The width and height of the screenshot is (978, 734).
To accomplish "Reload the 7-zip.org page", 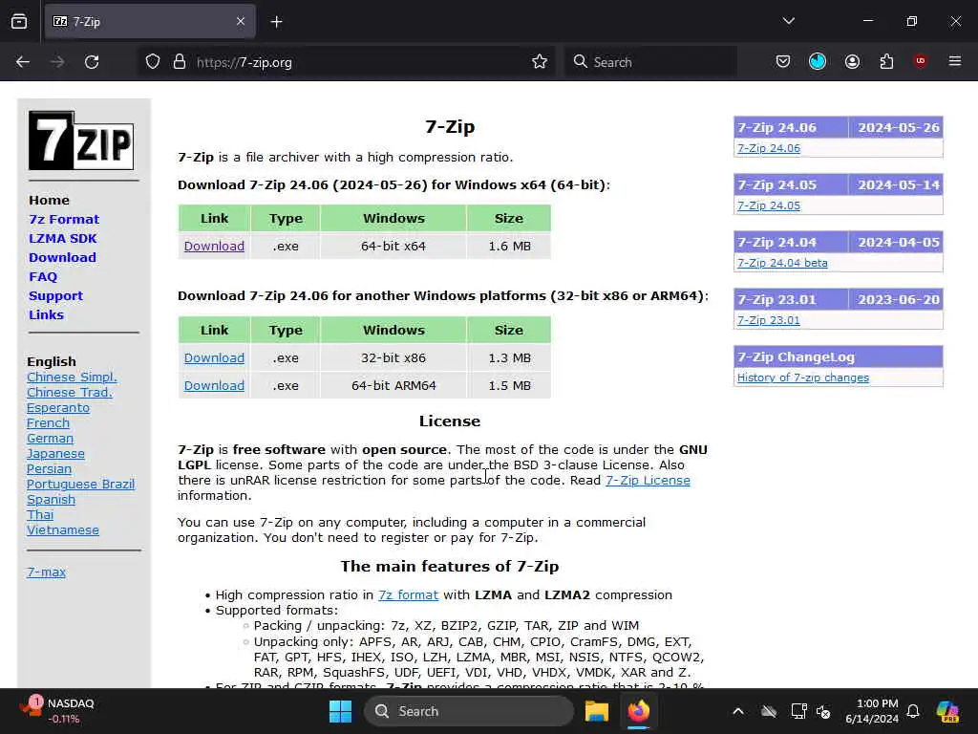I will [x=92, y=62].
